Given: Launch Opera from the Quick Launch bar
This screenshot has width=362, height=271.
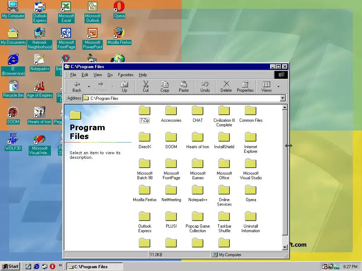Looking at the screenshot, I should [x=52, y=266].
